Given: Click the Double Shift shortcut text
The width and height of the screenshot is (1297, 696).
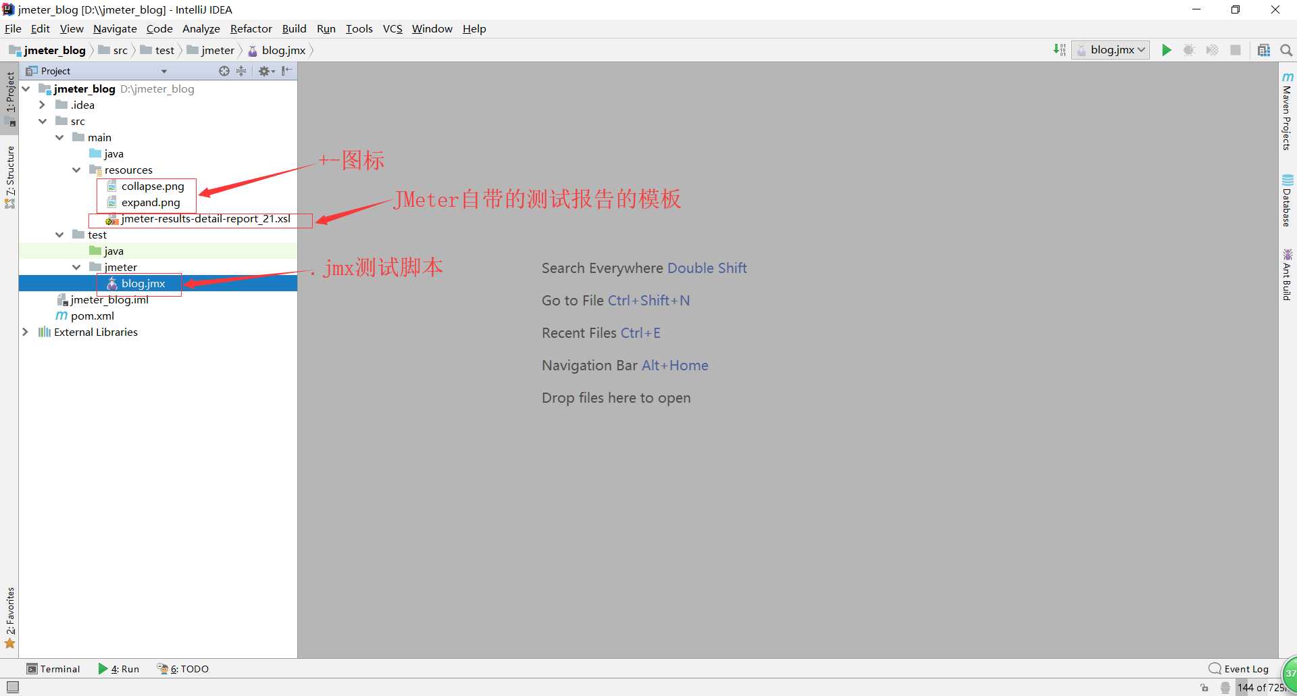Looking at the screenshot, I should pyautogui.click(x=707, y=268).
